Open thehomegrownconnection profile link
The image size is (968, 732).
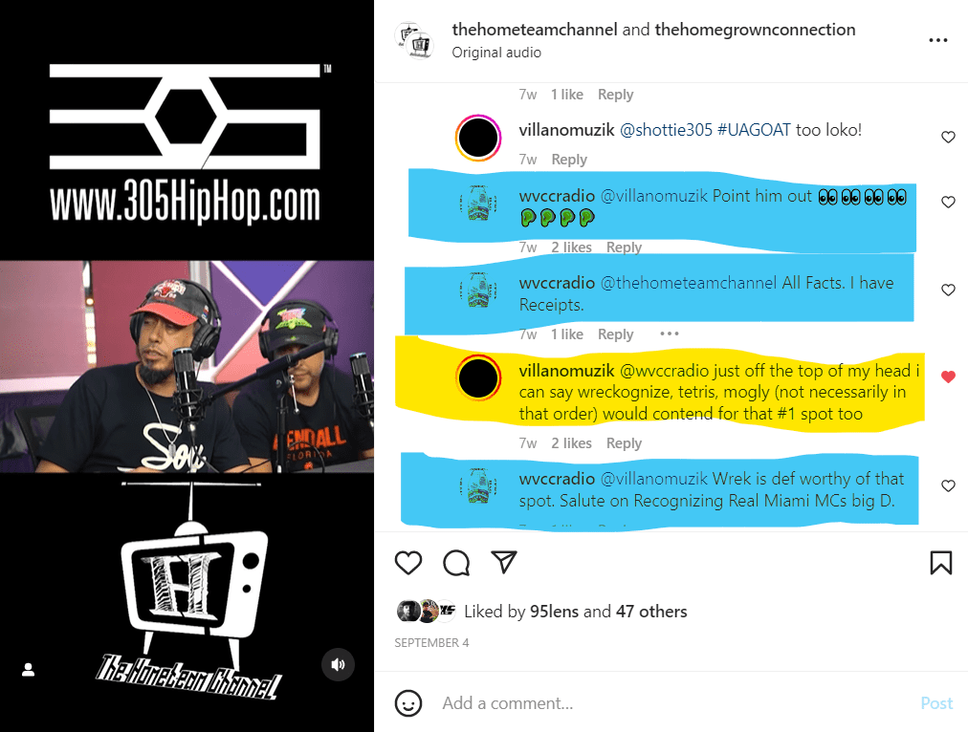[x=755, y=30]
